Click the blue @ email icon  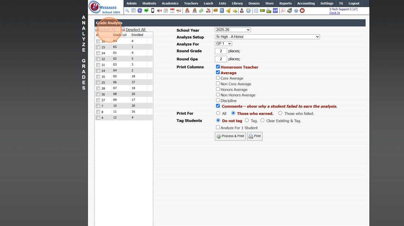[x=140, y=10]
